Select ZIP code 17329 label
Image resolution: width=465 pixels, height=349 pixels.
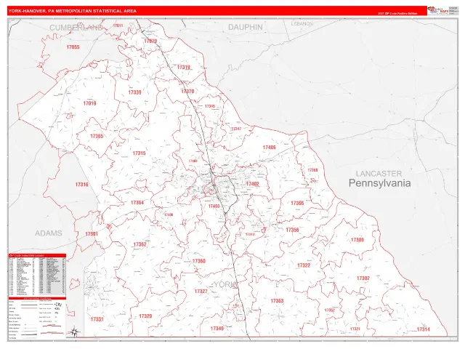(145, 316)
